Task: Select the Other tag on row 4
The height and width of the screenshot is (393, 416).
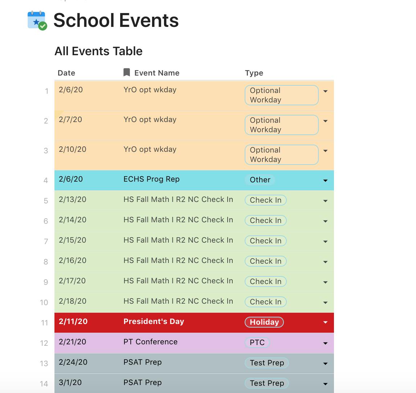Action: (x=260, y=180)
